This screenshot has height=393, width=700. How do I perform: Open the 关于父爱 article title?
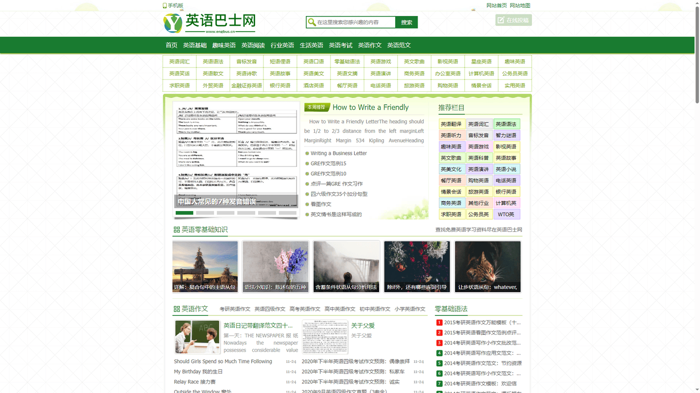coord(363,326)
